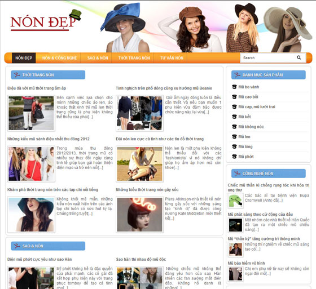The height and width of the screenshot is (289, 316).
Task: Click the glowing neon hat thumbnail
Action: 140,215
